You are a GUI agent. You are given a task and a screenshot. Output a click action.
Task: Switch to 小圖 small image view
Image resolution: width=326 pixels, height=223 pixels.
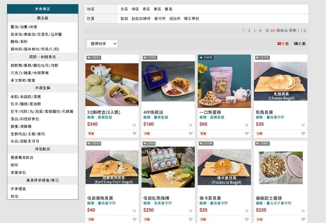tap(300, 43)
